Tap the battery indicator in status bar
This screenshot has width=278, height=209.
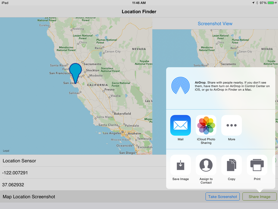pyautogui.click(x=272, y=3)
